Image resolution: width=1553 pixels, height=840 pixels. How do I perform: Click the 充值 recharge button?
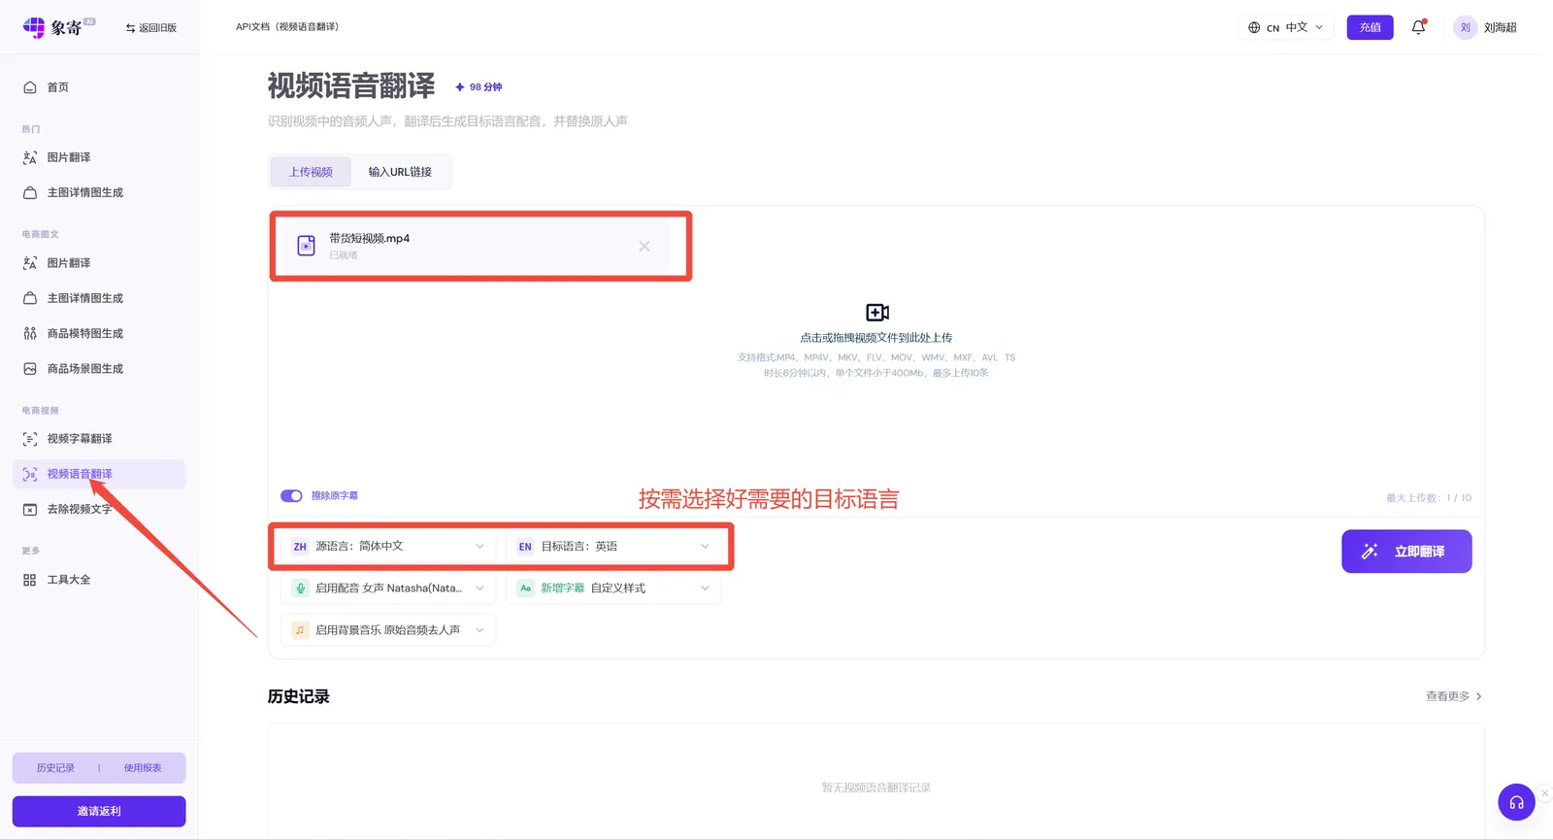click(x=1370, y=27)
